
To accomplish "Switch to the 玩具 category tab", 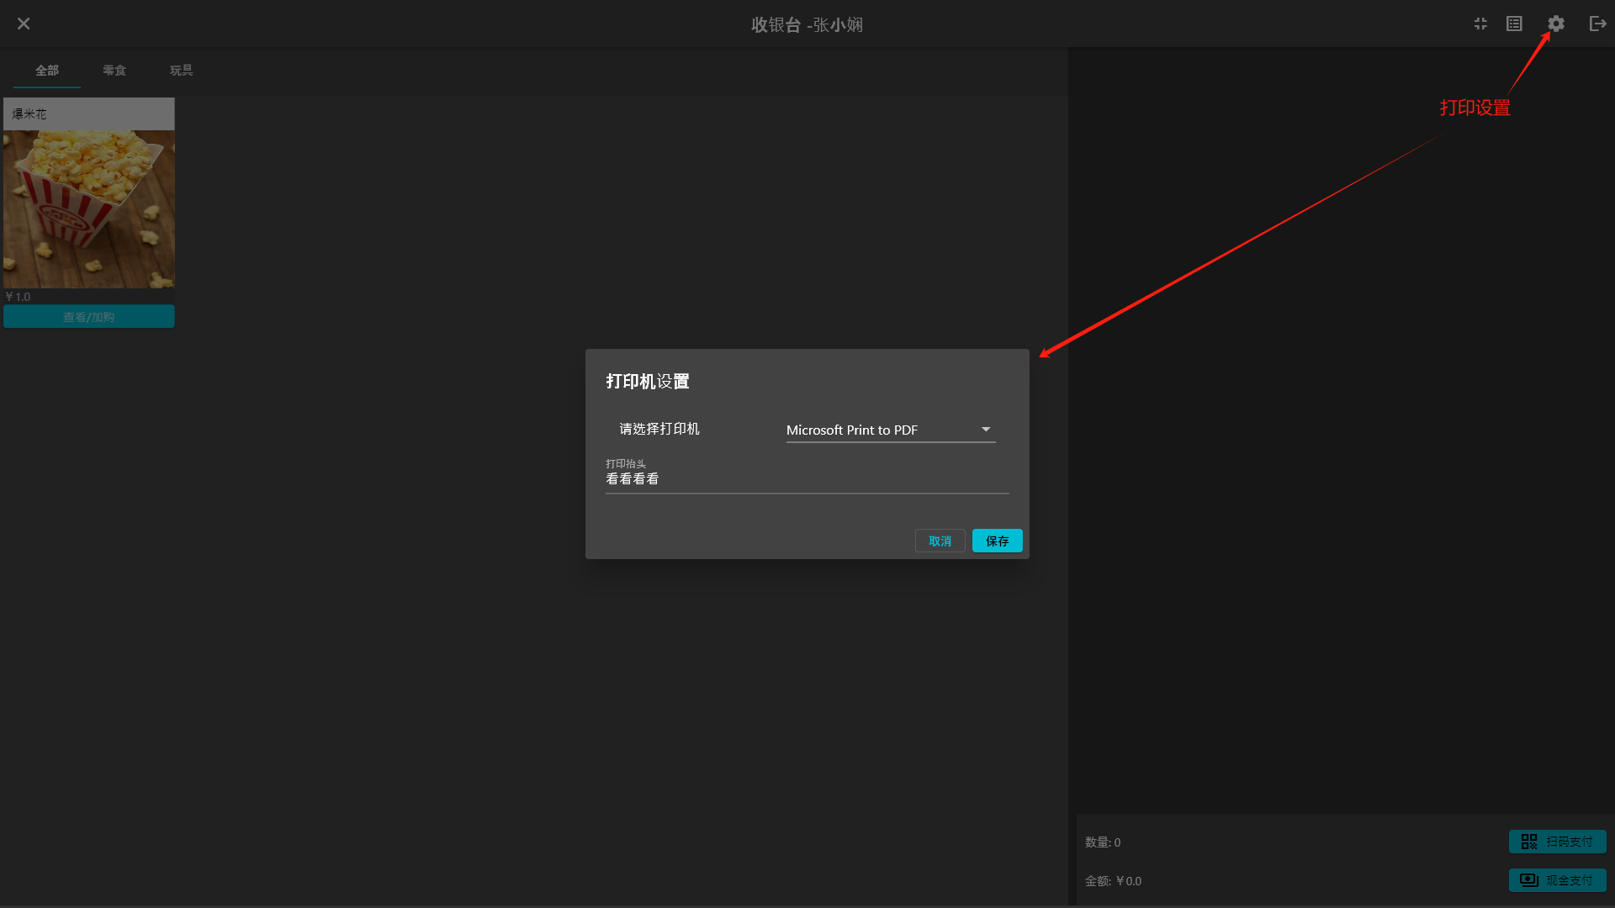I will click(181, 71).
